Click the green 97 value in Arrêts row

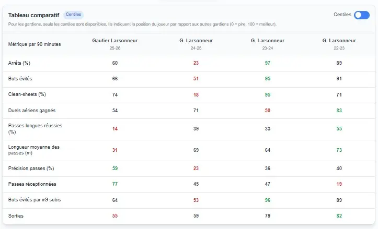coord(268,63)
